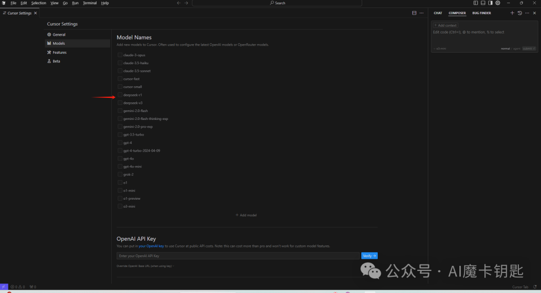Enable the deepseek-v3 model checkbox
The width and height of the screenshot is (541, 293).
[120, 103]
